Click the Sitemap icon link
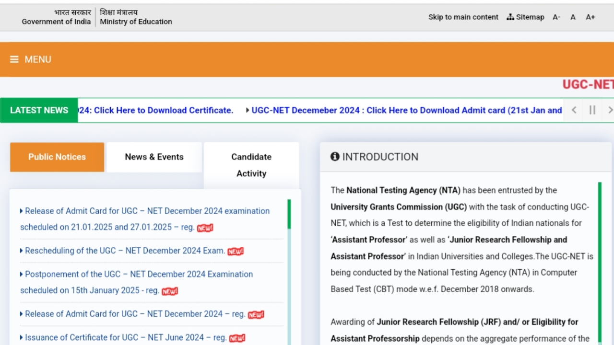 525,17
